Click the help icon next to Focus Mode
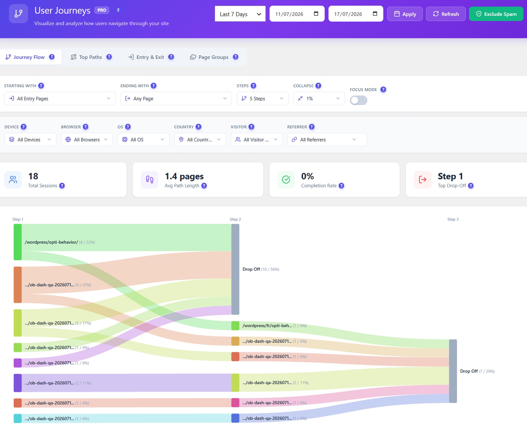The image size is (527, 436). click(383, 90)
